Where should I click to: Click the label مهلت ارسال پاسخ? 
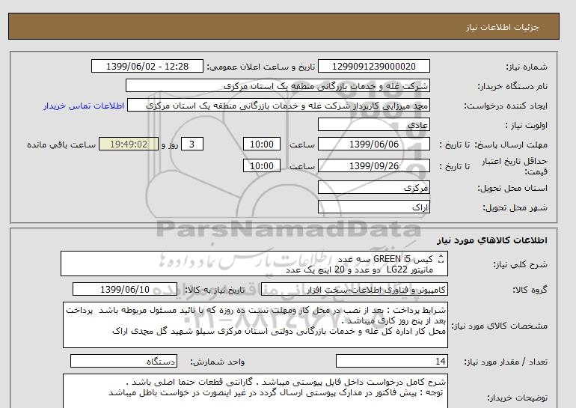[x=511, y=144]
